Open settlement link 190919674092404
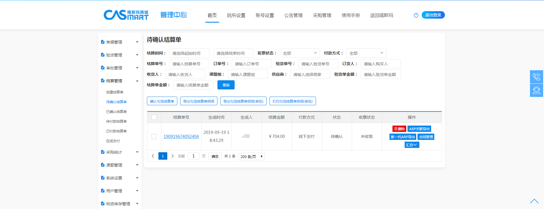The width and height of the screenshot is (544, 209). (x=181, y=136)
